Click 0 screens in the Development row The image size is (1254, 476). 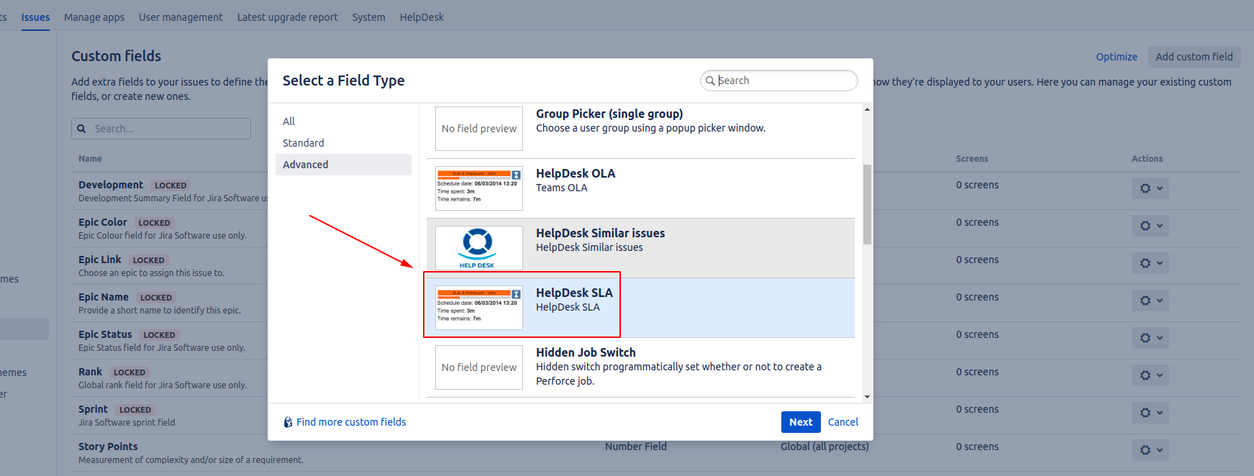point(977,185)
